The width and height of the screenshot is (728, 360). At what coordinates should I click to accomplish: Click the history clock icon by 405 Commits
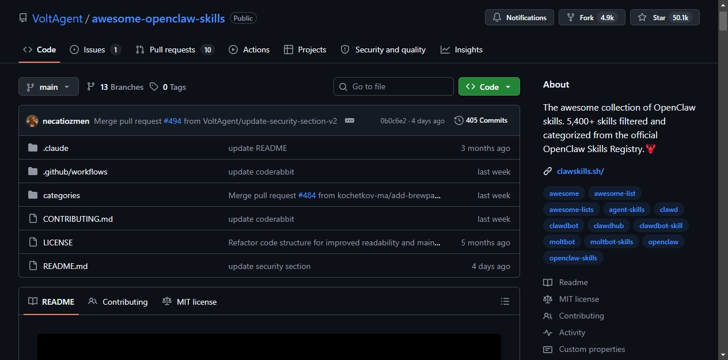coord(459,120)
